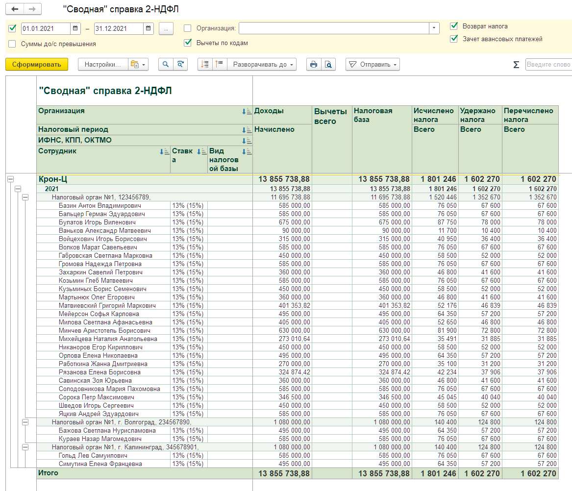Click the magnifier search icon in toolbar
The height and width of the screenshot is (491, 572).
pyautogui.click(x=166, y=64)
